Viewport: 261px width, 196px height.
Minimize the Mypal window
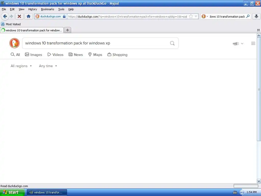pos(246,3)
